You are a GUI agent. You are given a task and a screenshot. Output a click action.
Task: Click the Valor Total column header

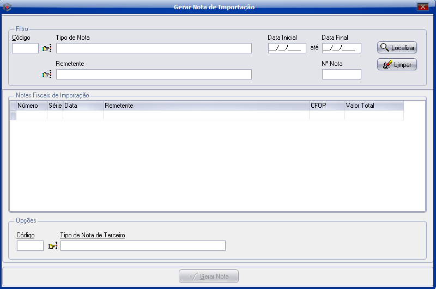click(x=373, y=106)
